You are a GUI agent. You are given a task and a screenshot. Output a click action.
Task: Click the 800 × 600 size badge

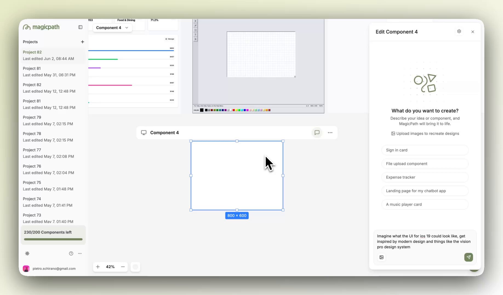pos(237,216)
